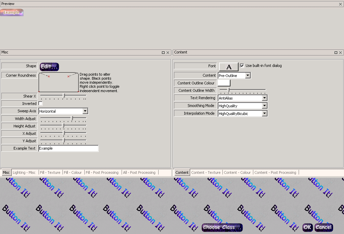Maximize the Misc panel
Image resolution: width=344 pixels, height=234 pixels.
(163, 53)
